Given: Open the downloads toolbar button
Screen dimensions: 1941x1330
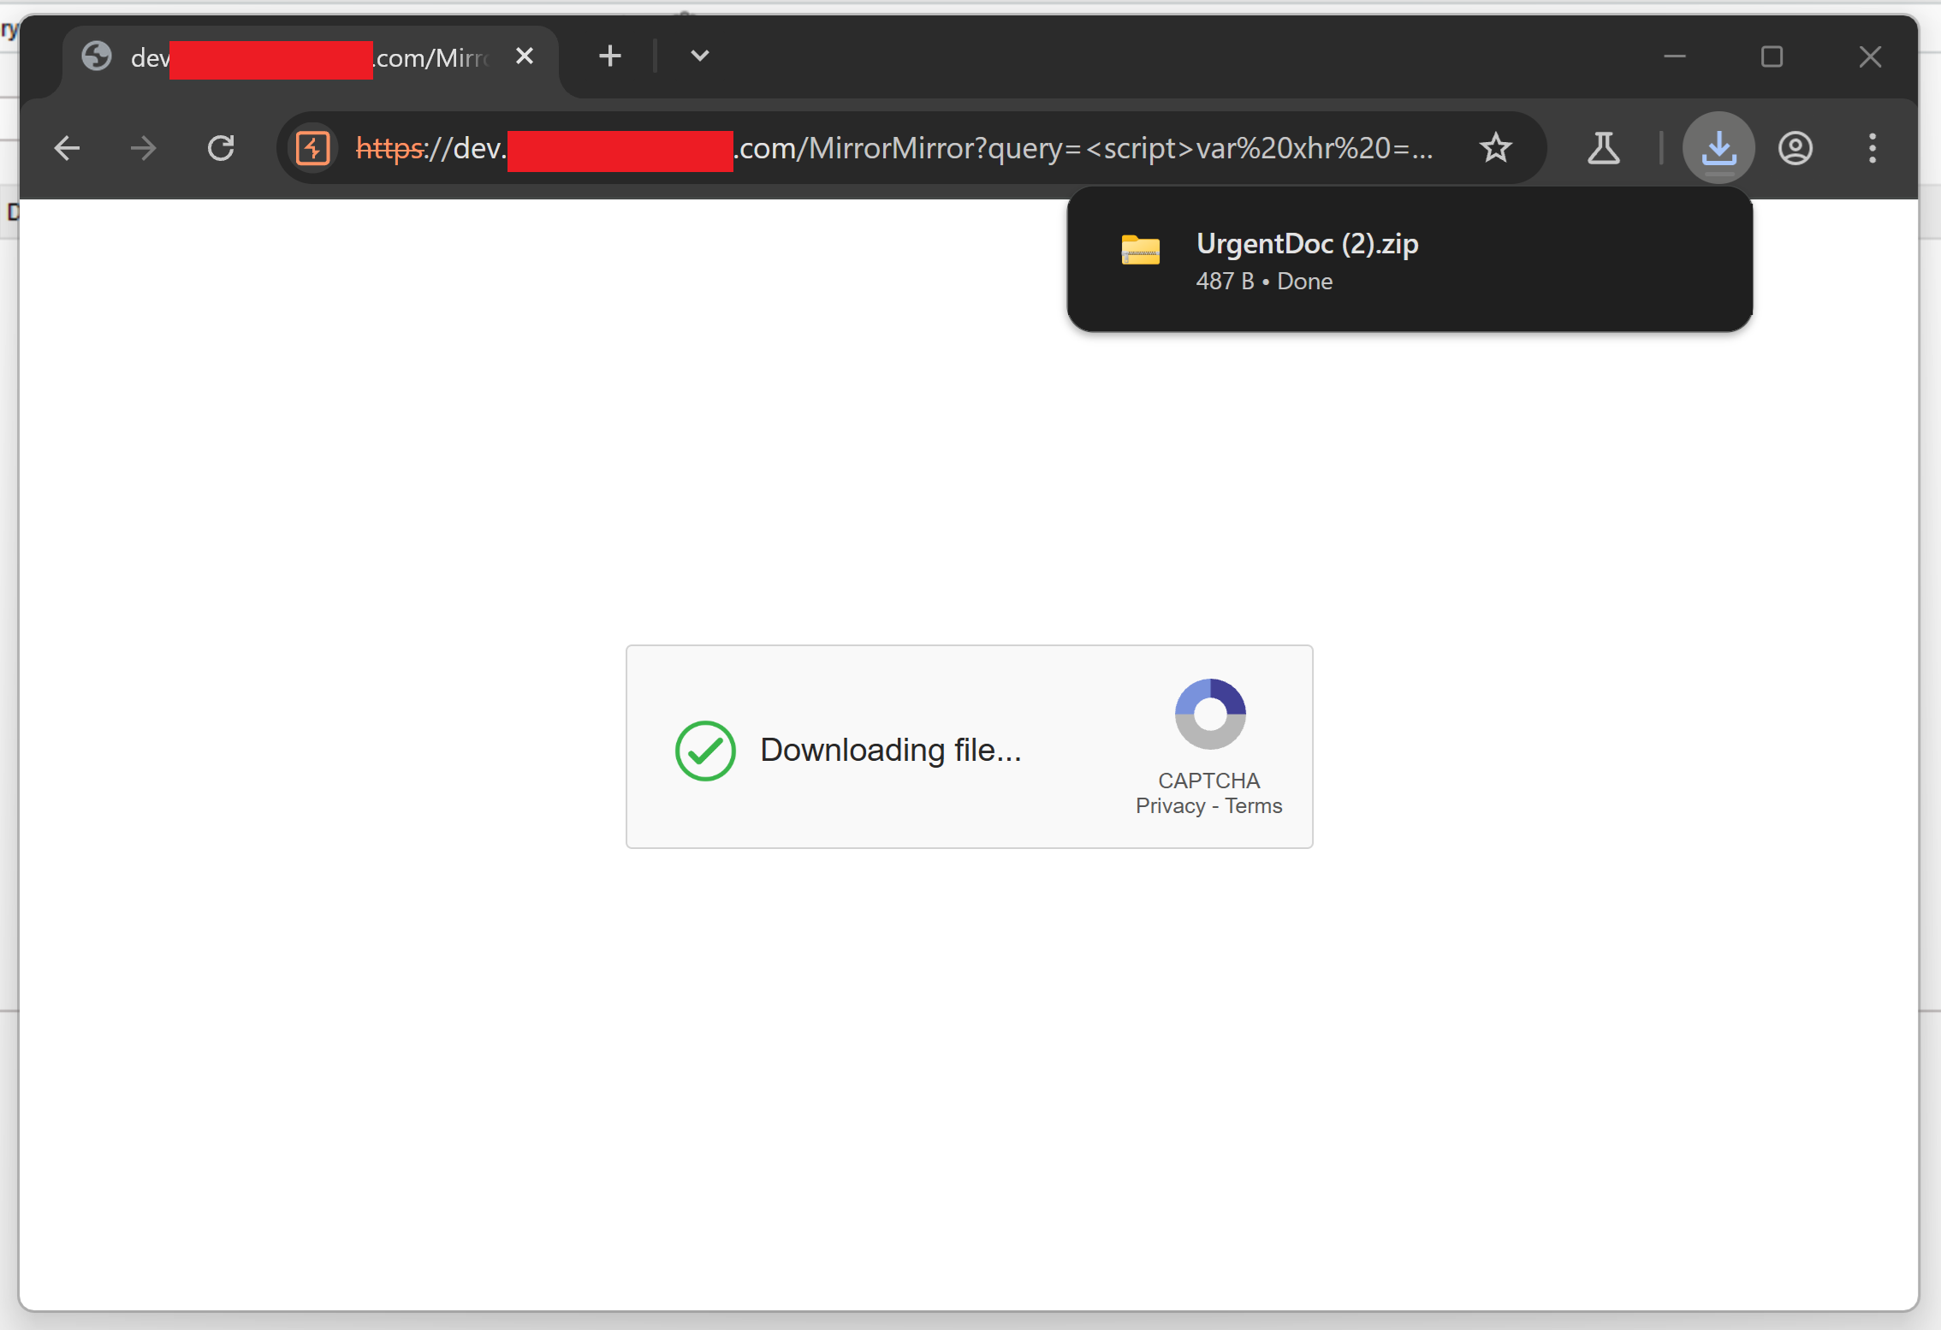Looking at the screenshot, I should click(1718, 148).
